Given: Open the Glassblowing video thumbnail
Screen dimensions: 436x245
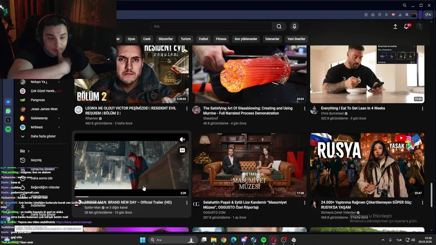Looking at the screenshot, I should tap(249, 74).
